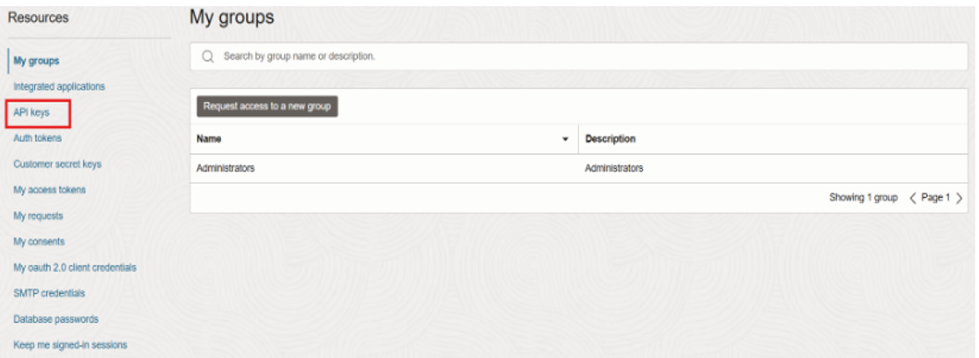This screenshot has height=358, width=979.
Task: Navigate to Auth tokens
Action: coord(37,138)
